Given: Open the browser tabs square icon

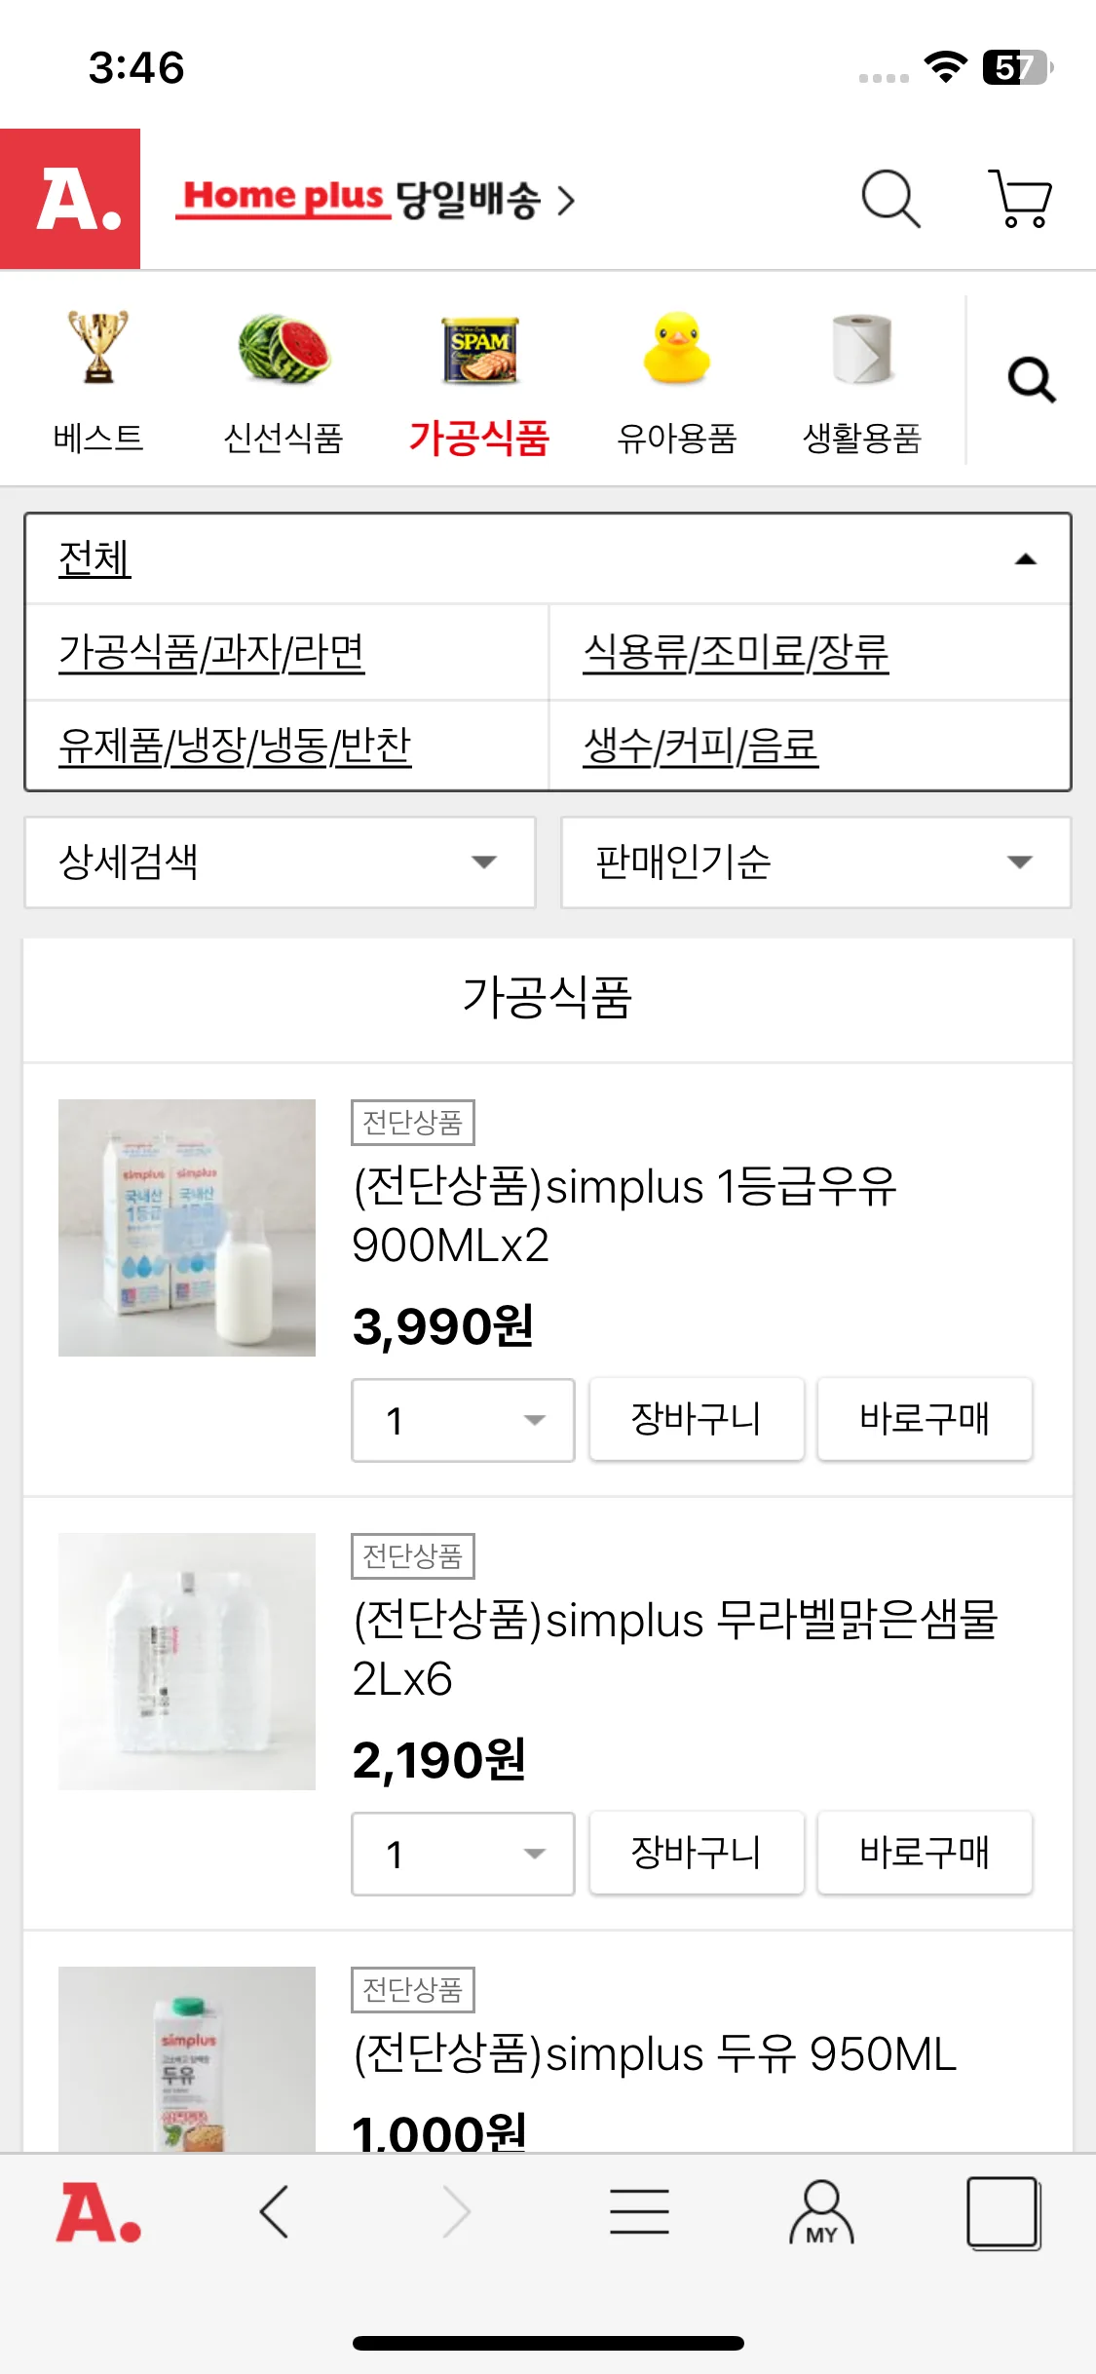Looking at the screenshot, I should tap(1003, 2212).
